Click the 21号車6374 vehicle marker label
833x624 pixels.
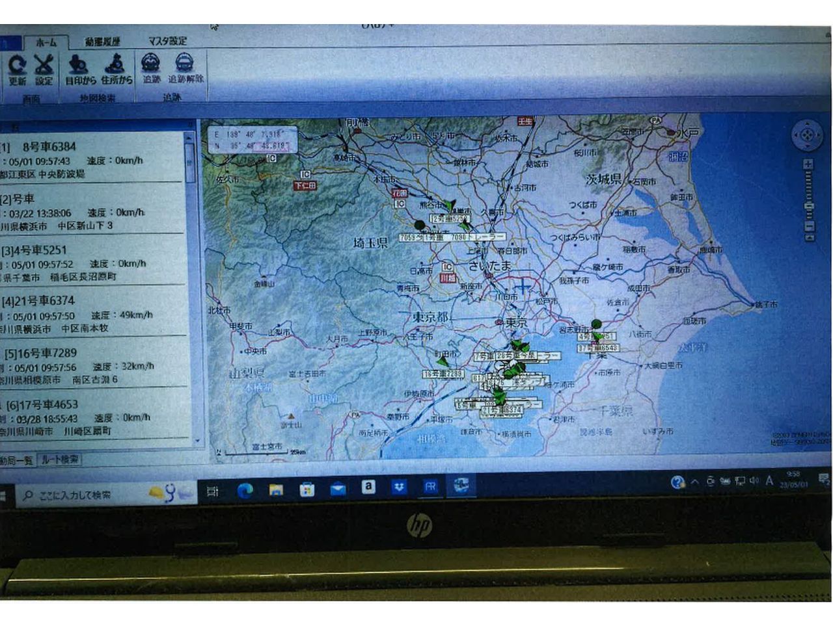(501, 410)
